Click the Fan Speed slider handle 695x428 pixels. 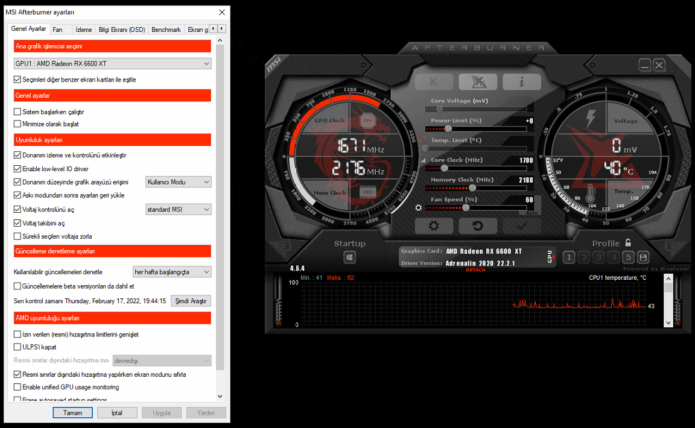(466, 207)
